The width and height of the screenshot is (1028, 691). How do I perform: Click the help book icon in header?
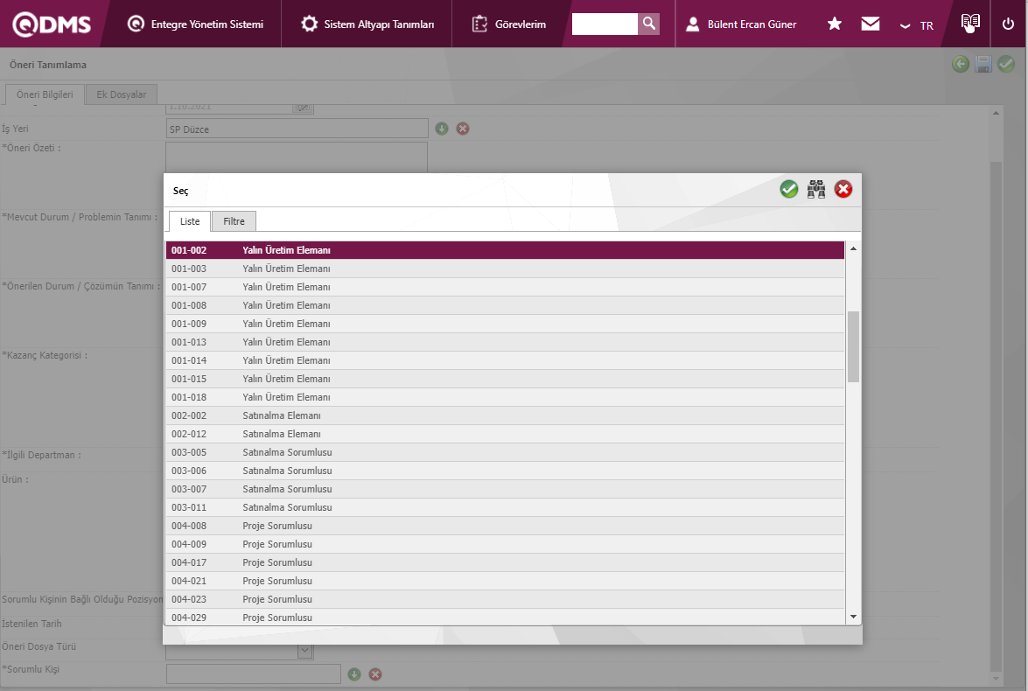click(969, 24)
